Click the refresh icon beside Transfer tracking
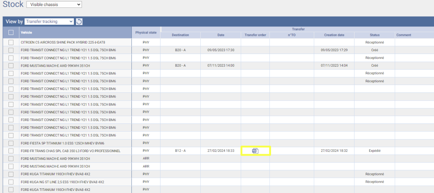 click(x=79, y=22)
